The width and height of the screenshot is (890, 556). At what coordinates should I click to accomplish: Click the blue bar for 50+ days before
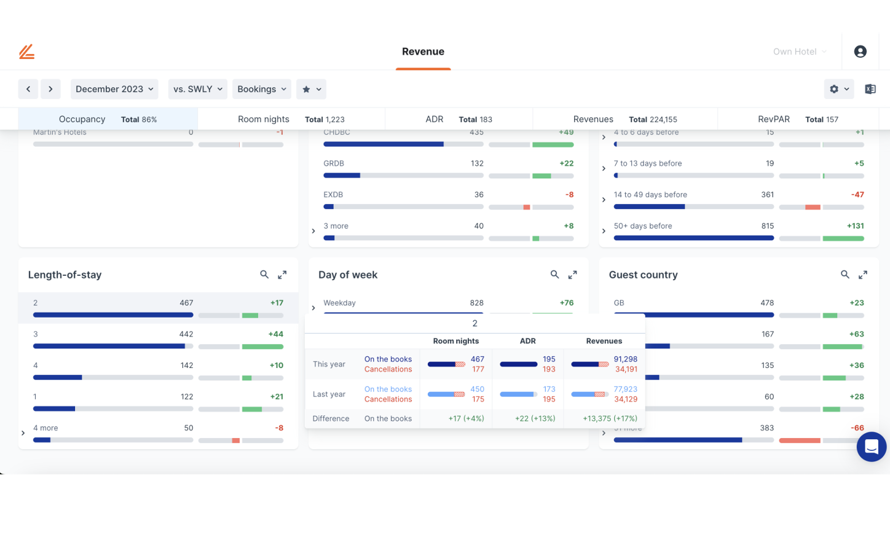coord(694,238)
